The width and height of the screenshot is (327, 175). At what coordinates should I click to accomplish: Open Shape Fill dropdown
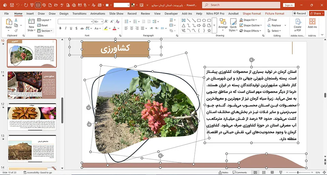[248, 20]
